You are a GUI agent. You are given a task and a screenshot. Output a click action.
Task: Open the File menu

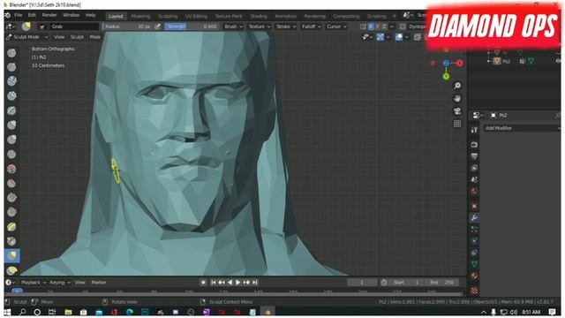18,15
